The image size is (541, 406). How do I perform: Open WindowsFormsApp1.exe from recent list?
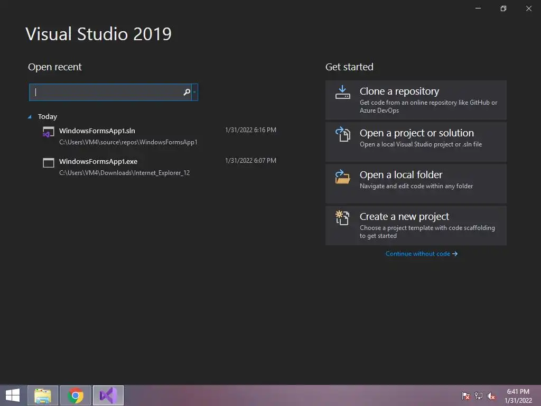(160, 167)
